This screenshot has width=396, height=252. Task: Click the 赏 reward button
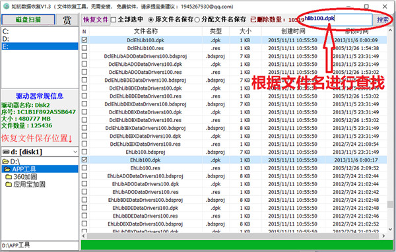point(67,20)
